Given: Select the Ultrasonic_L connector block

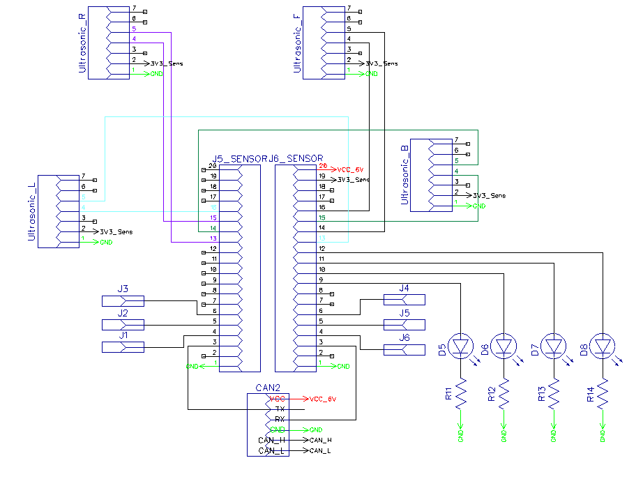Looking at the screenshot, I should point(58,211).
